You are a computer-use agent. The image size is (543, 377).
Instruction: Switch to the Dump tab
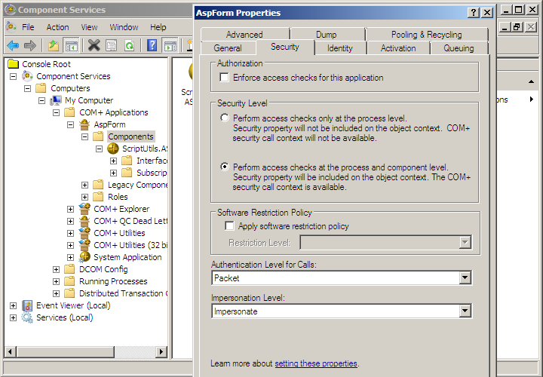pyautogui.click(x=327, y=34)
